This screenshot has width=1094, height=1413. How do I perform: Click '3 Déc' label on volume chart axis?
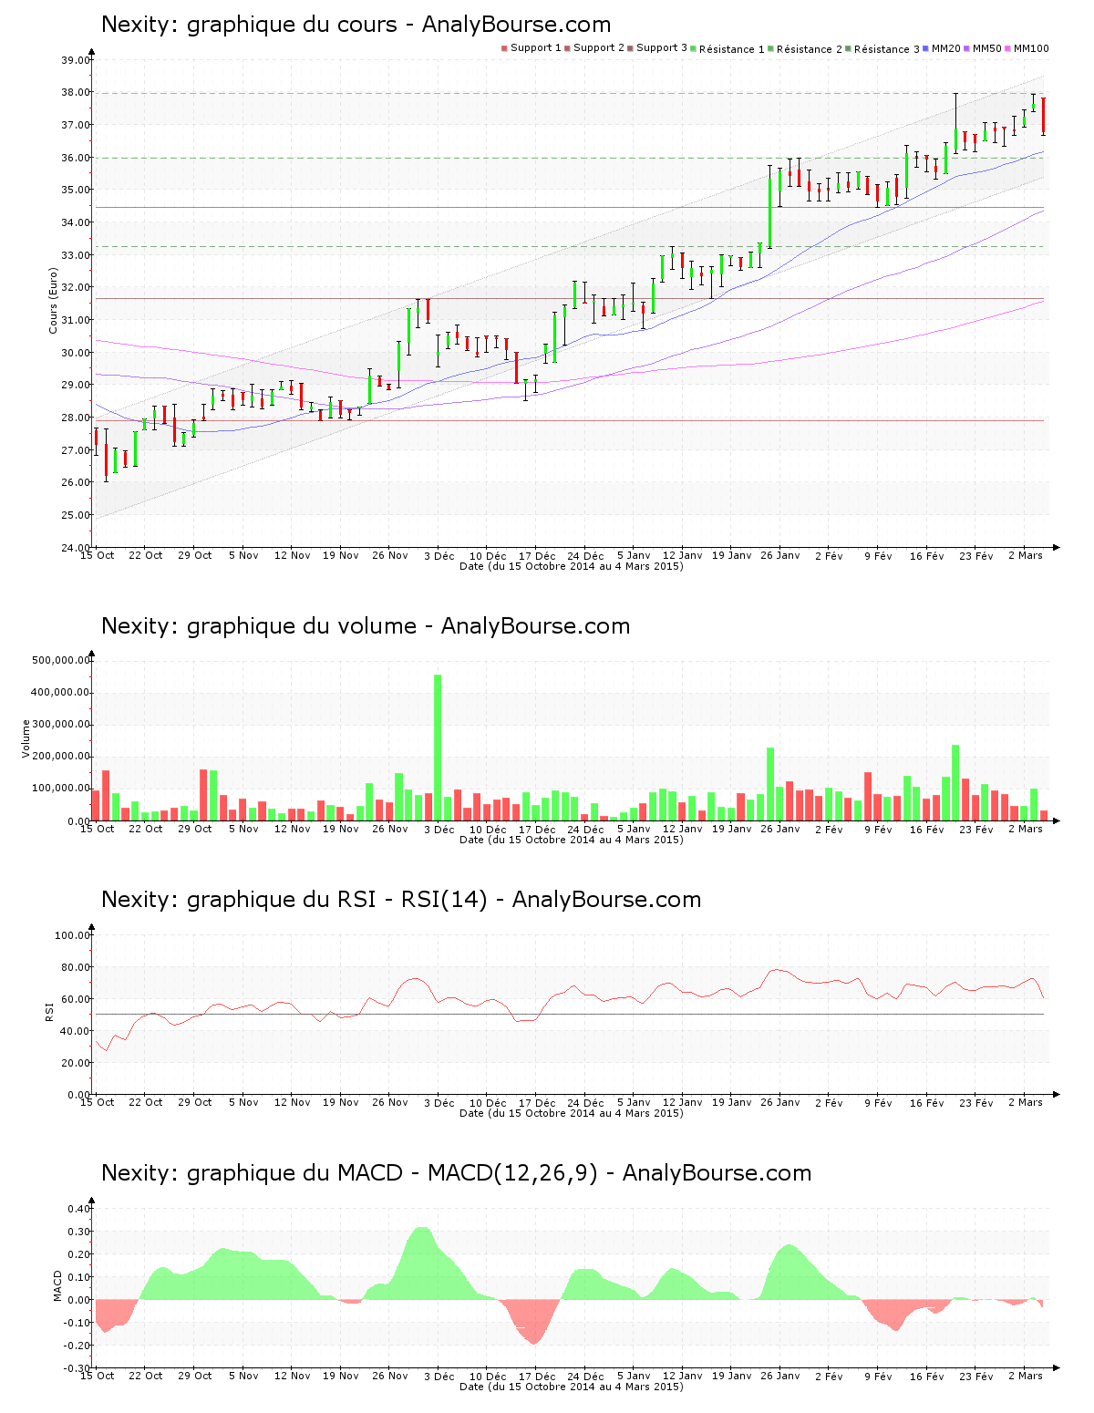tap(439, 829)
